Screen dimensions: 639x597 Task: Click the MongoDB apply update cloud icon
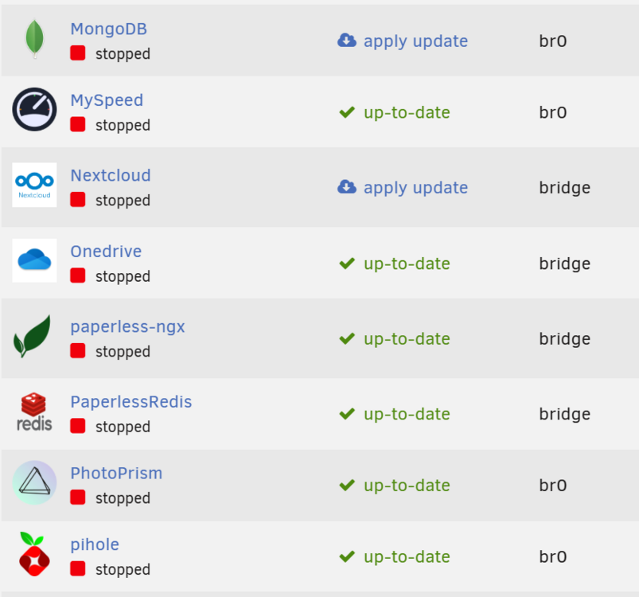347,41
